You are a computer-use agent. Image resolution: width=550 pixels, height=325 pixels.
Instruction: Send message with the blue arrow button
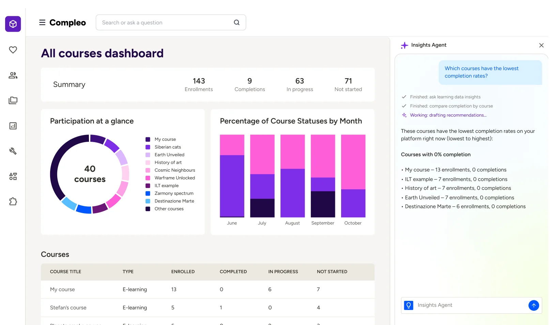pyautogui.click(x=534, y=305)
